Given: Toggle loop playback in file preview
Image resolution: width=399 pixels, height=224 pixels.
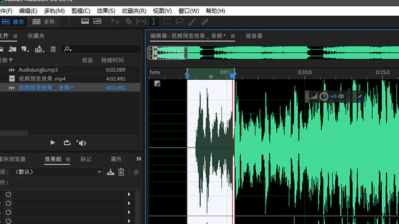Looking at the screenshot, I should coord(67,142).
